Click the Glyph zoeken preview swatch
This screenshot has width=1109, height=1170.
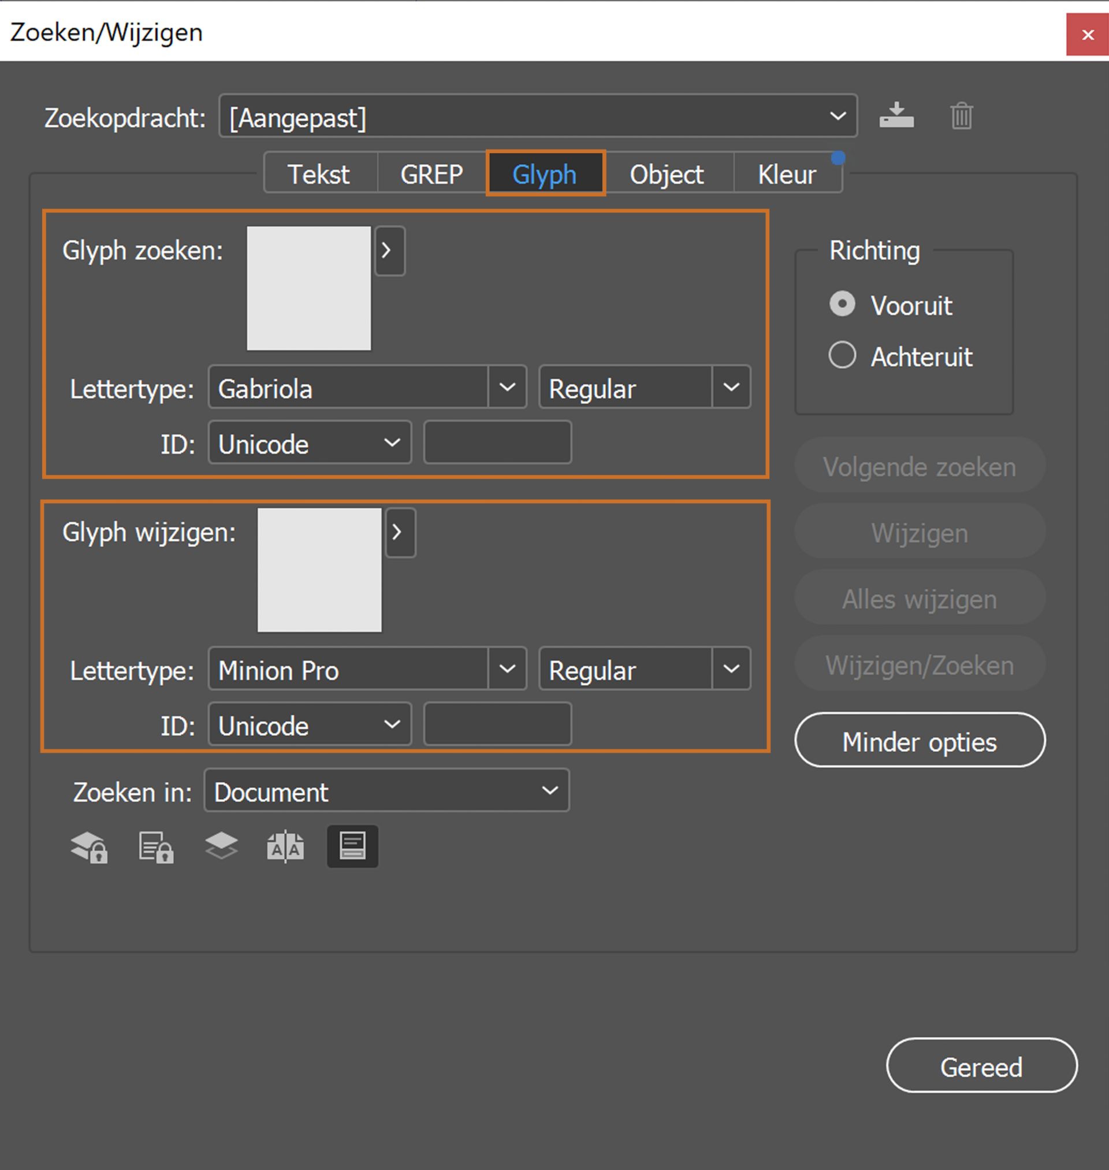(x=308, y=288)
